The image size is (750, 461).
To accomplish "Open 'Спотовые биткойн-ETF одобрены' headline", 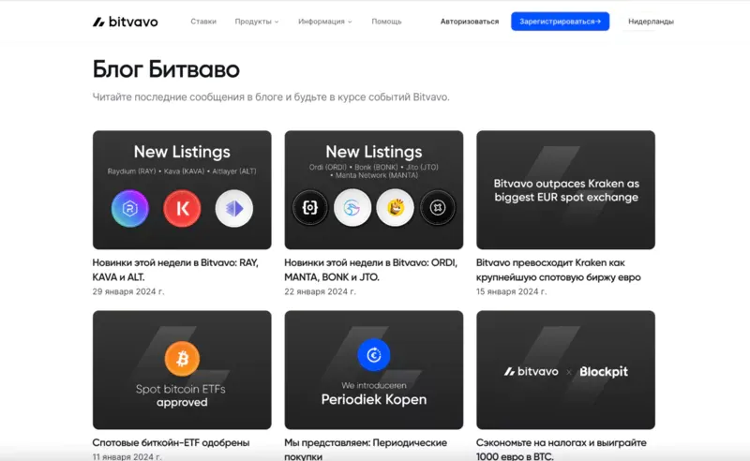I will 171,443.
